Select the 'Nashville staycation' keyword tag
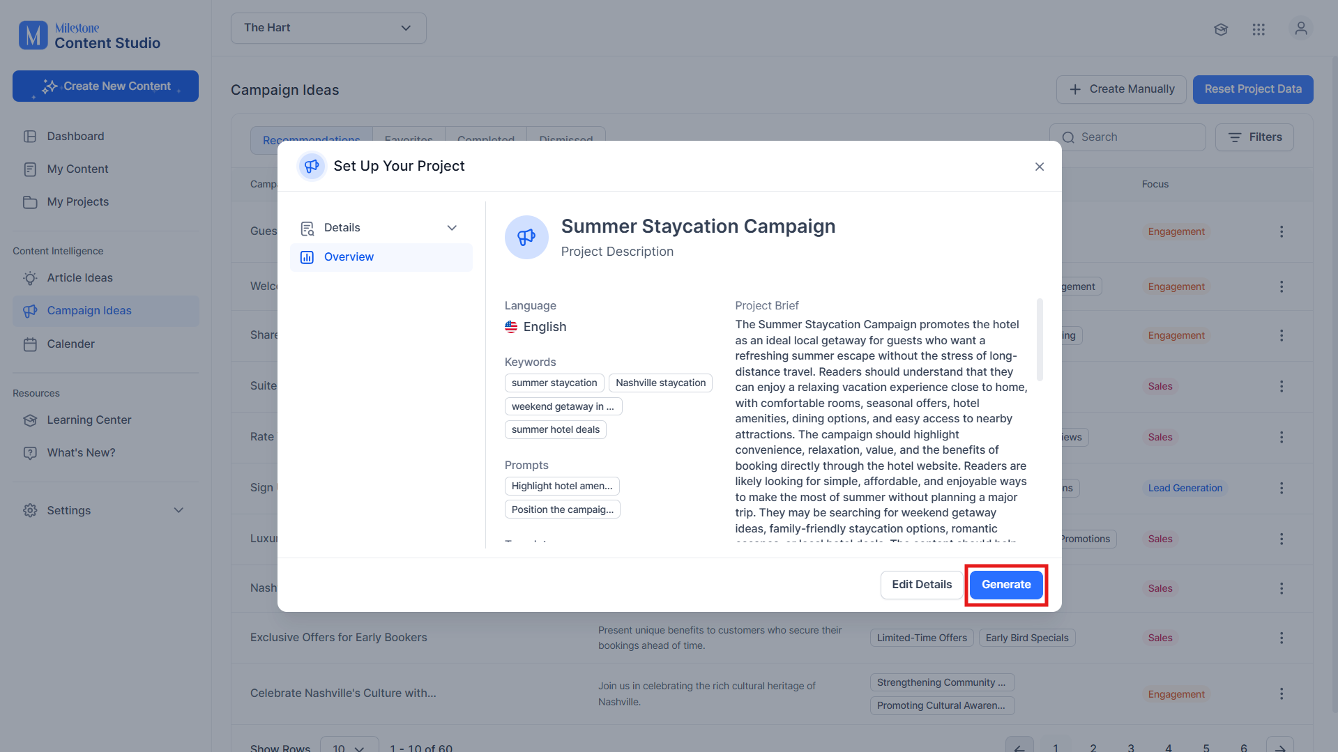 pos(660,383)
